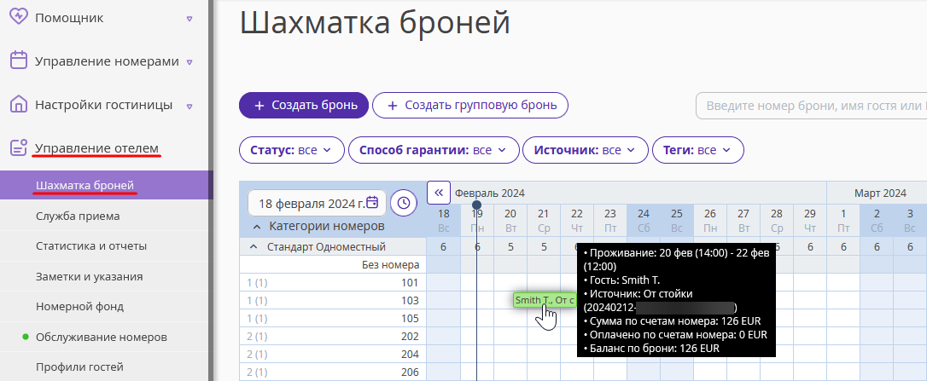
Task: Select the 20 Вт date column header
Action: coord(510,220)
